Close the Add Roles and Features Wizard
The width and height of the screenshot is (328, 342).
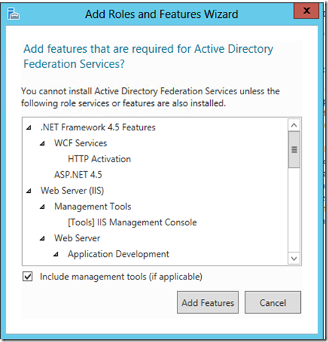[x=307, y=10]
